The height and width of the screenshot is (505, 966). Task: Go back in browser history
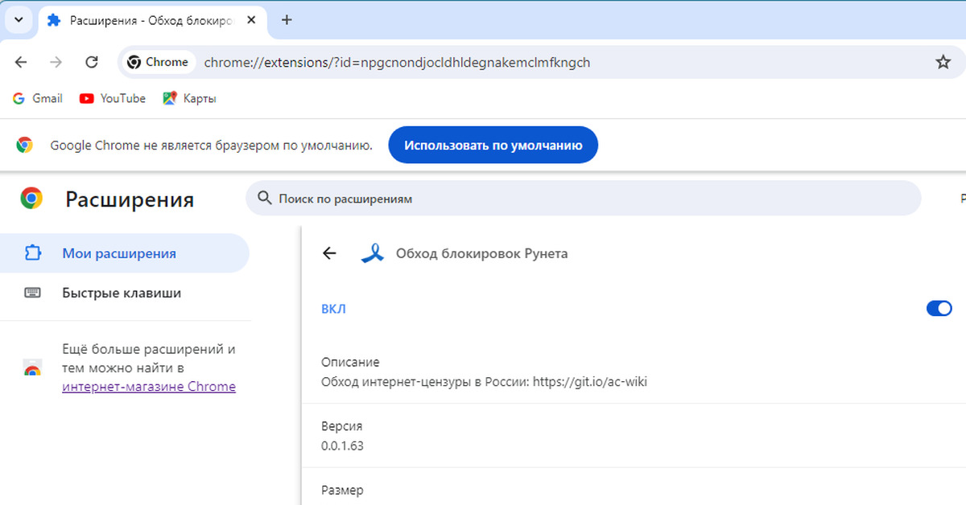21,62
